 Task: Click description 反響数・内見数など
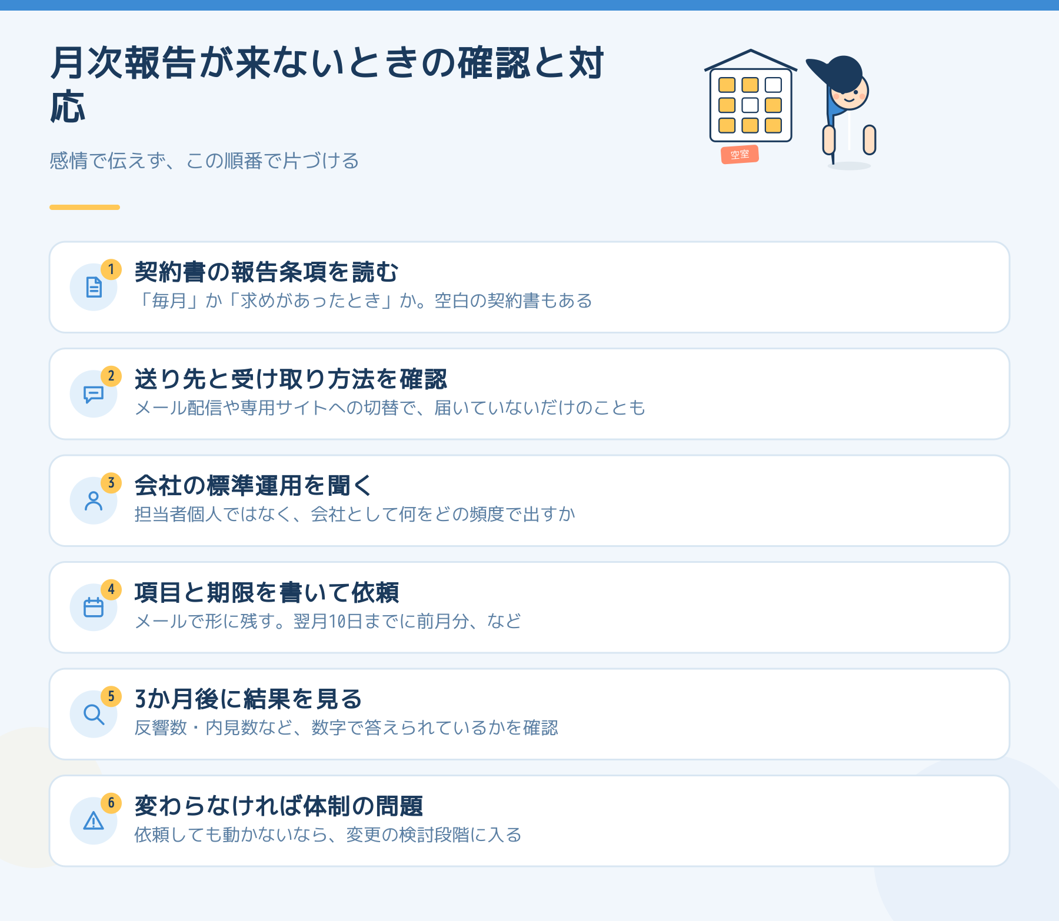[214, 728]
